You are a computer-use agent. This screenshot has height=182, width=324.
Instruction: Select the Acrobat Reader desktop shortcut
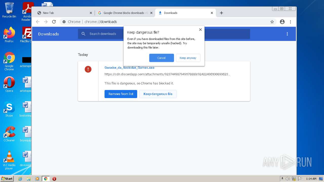[x=27, y=11]
